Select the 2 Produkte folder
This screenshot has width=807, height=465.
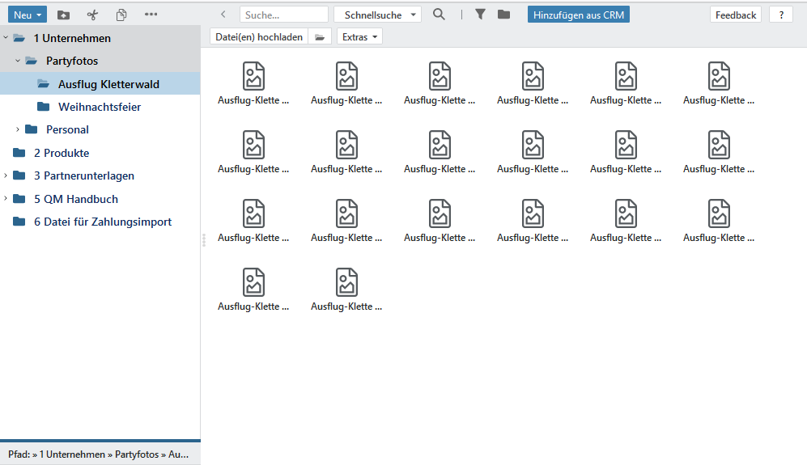coord(61,153)
